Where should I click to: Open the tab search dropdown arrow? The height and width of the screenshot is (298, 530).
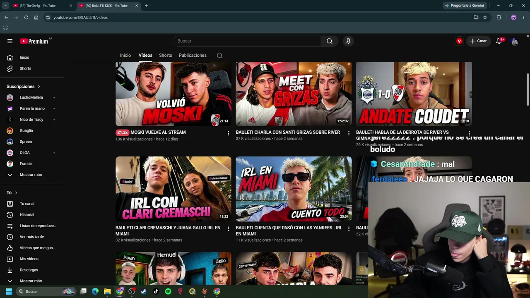(5, 5)
